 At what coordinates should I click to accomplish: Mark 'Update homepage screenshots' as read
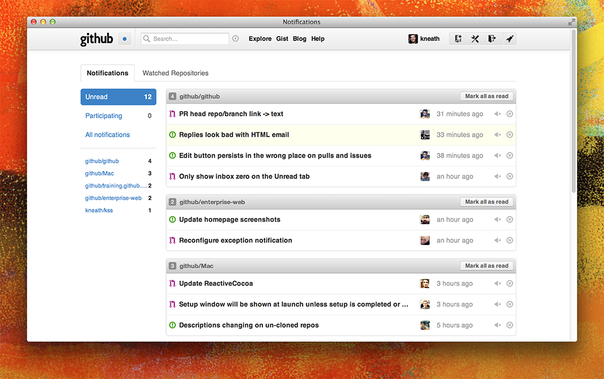pyautogui.click(x=510, y=220)
